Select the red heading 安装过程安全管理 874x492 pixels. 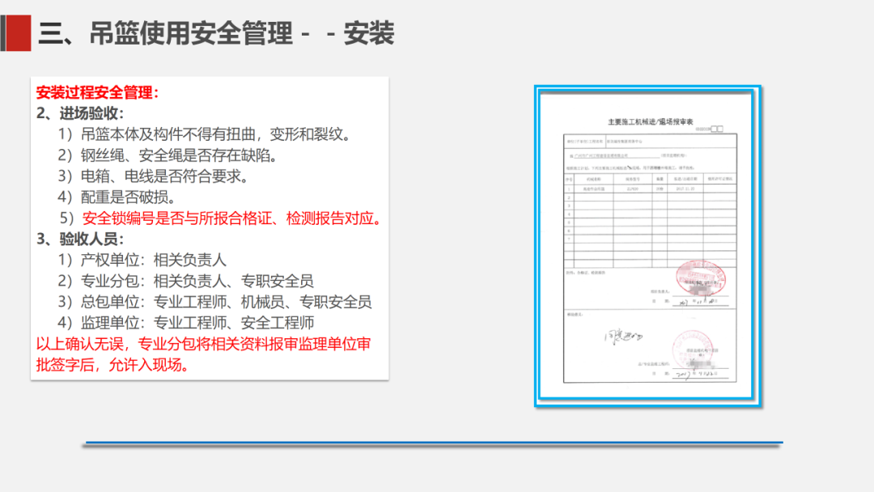pos(97,92)
